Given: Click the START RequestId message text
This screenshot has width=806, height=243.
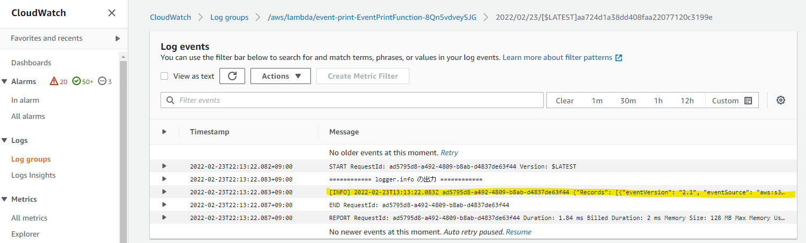Looking at the screenshot, I should (453, 166).
